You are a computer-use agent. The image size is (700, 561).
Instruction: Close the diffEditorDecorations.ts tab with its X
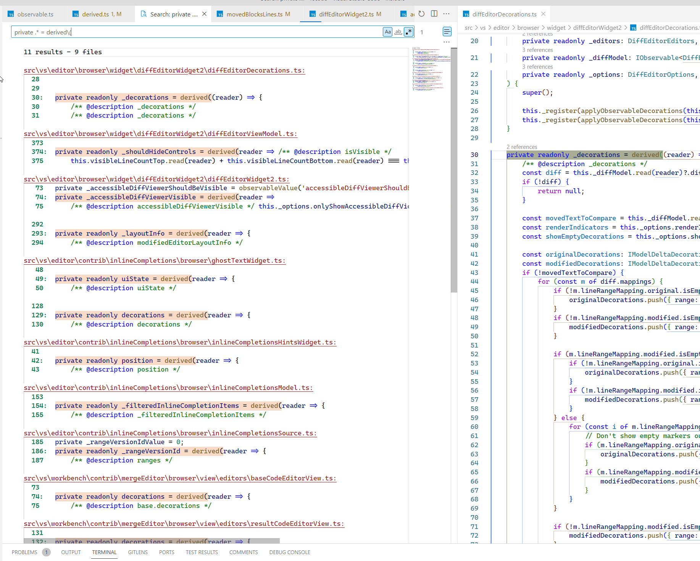543,14
